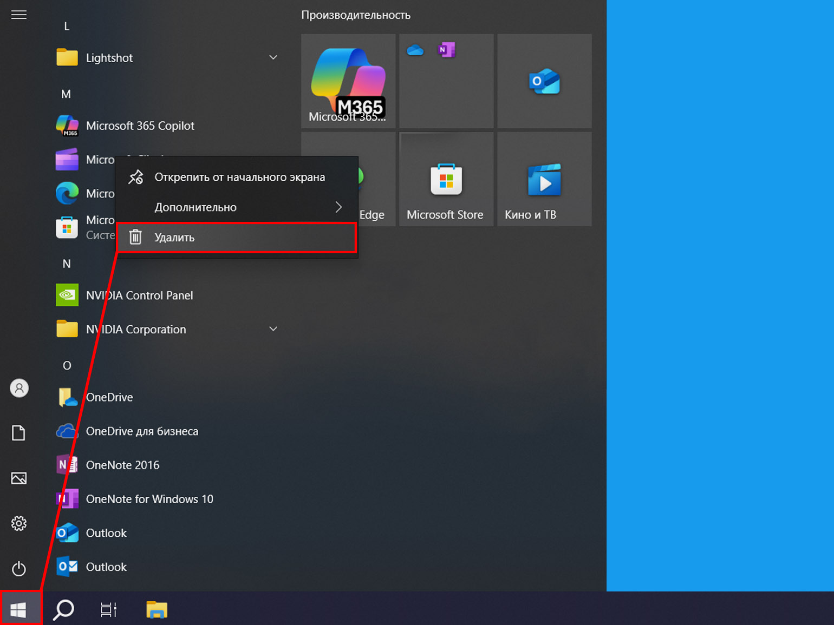Screen dimensions: 834x625
Task: Open Settings gear in Start sidebar
Action: tap(19, 523)
